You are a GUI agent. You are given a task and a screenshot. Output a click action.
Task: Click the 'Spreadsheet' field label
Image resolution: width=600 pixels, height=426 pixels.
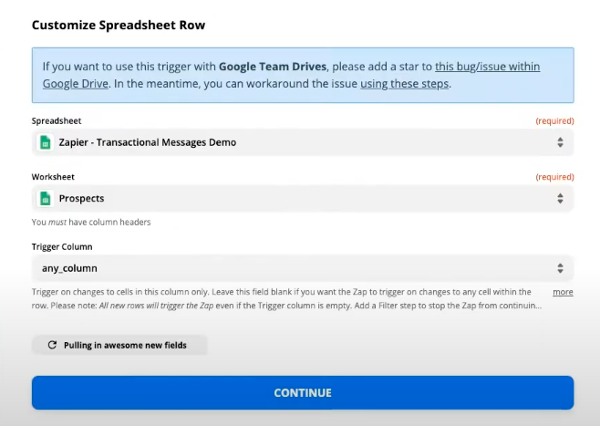tap(57, 121)
